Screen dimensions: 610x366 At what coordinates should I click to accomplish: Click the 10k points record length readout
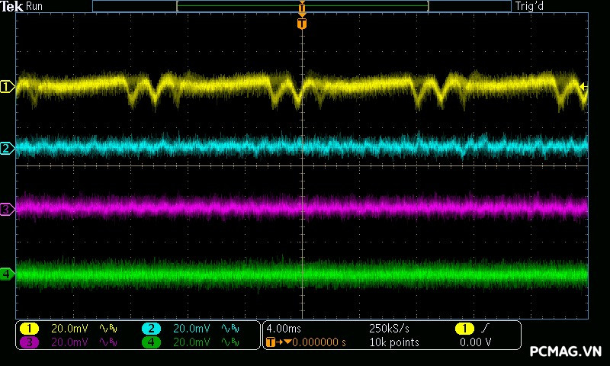click(393, 342)
